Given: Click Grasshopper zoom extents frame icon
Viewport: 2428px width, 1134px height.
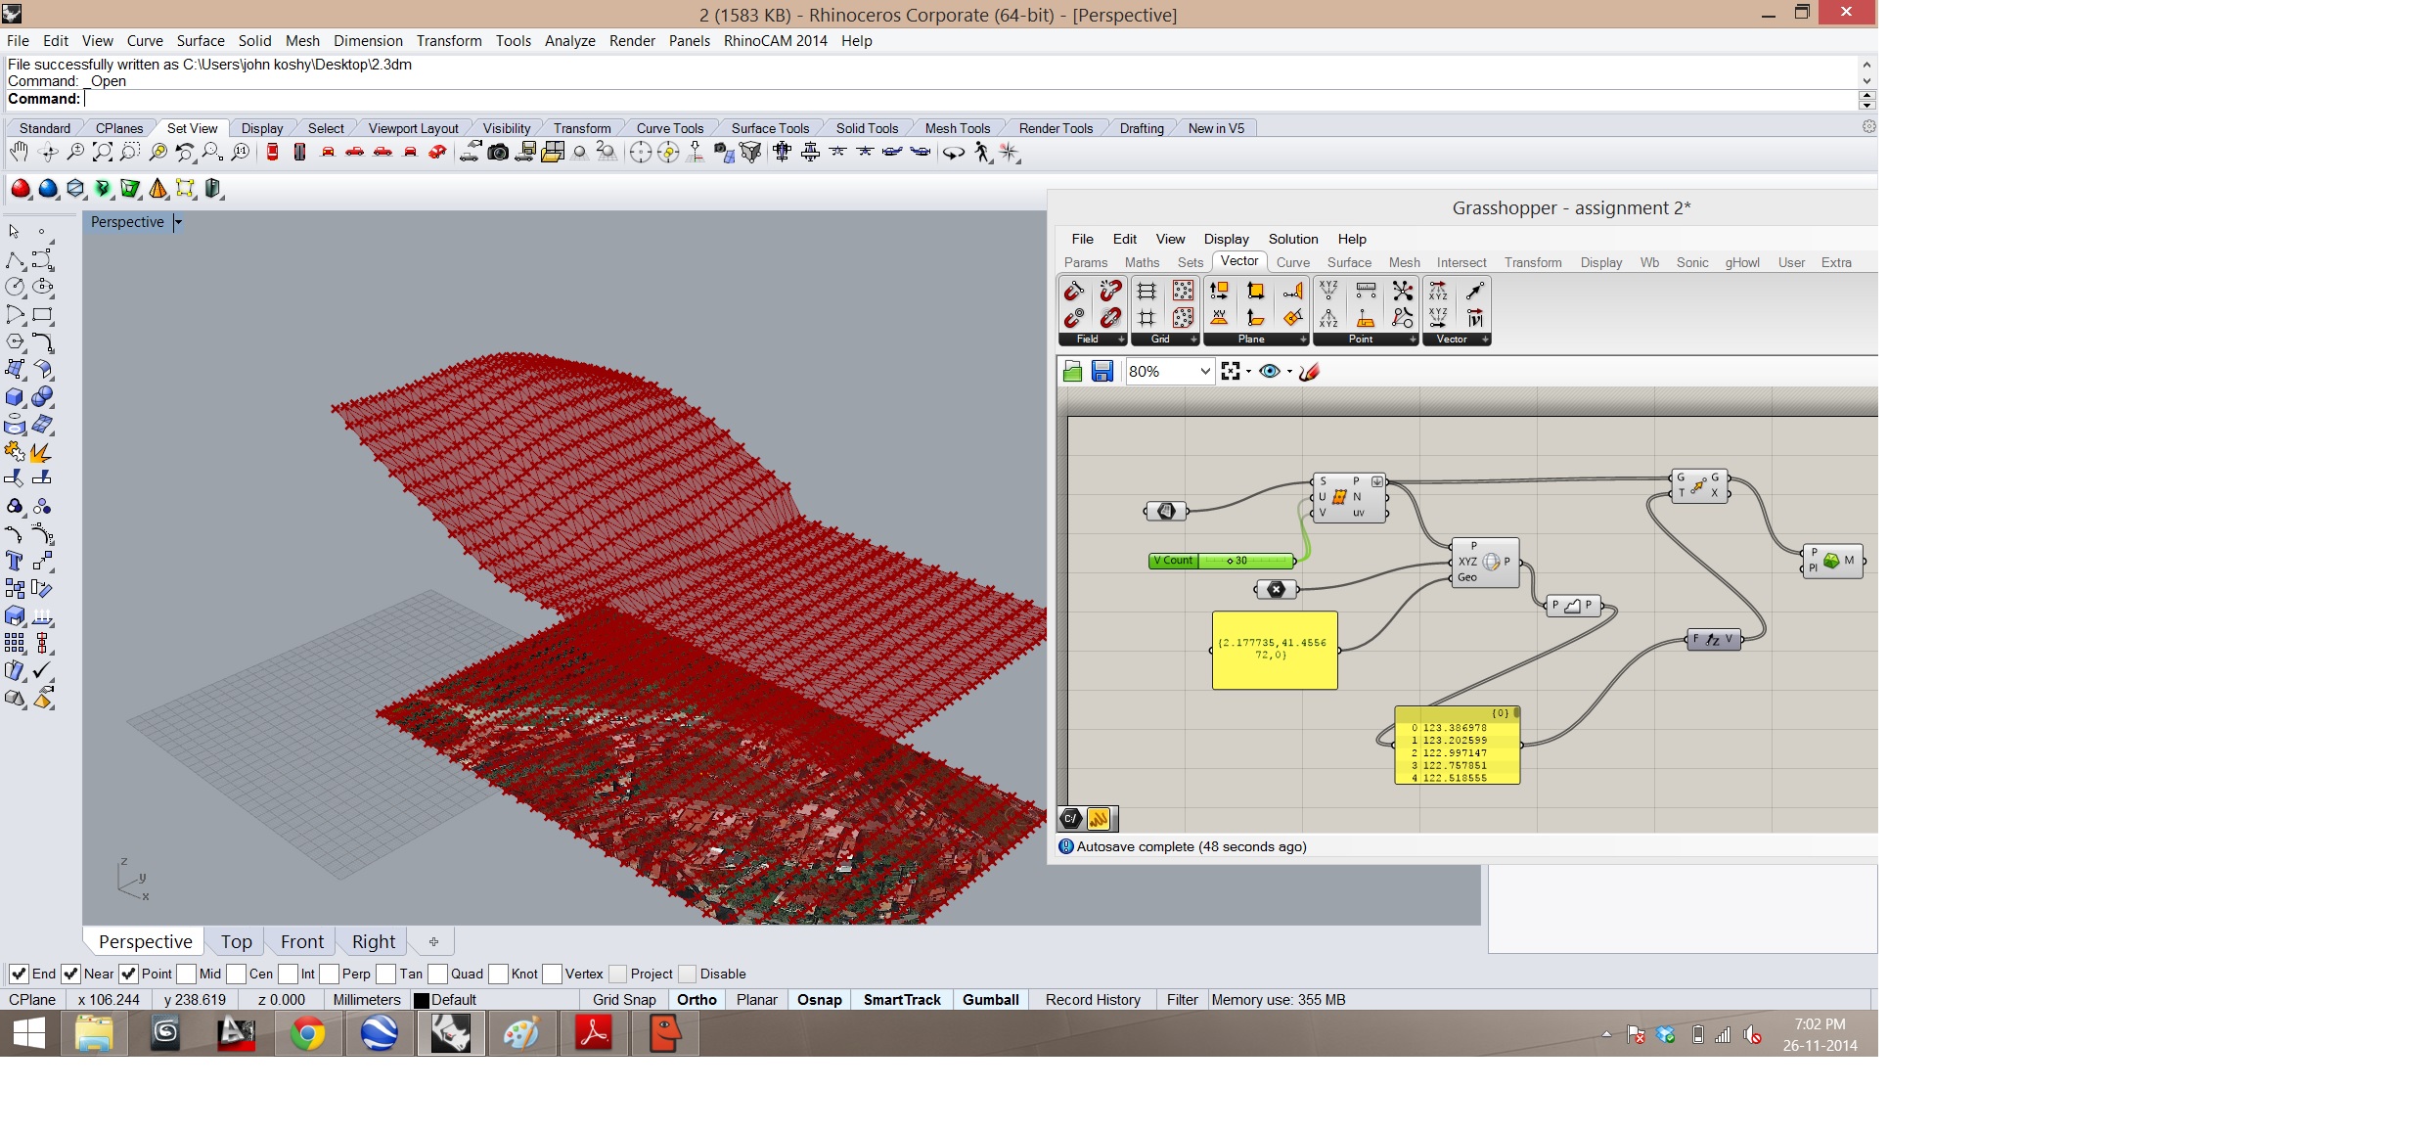Looking at the screenshot, I should (x=1231, y=371).
